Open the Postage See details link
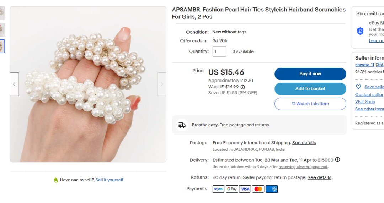The height and width of the screenshot is (203, 384). pos(304,143)
